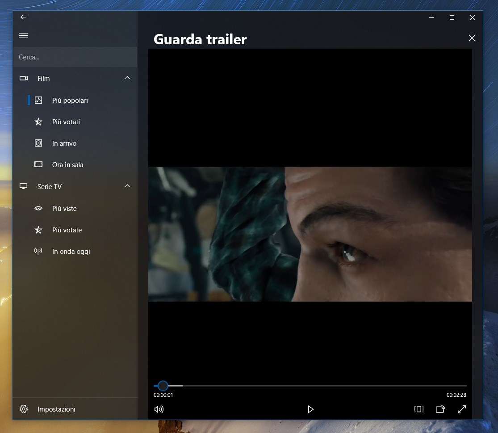Click the elapsed time 00:00:01
498x433 pixels.
click(163, 395)
